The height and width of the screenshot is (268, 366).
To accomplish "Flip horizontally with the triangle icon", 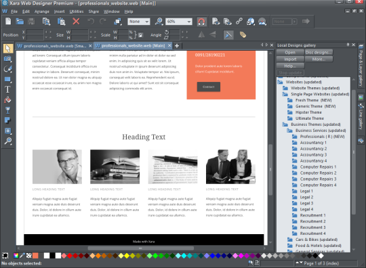I will 201,35.
